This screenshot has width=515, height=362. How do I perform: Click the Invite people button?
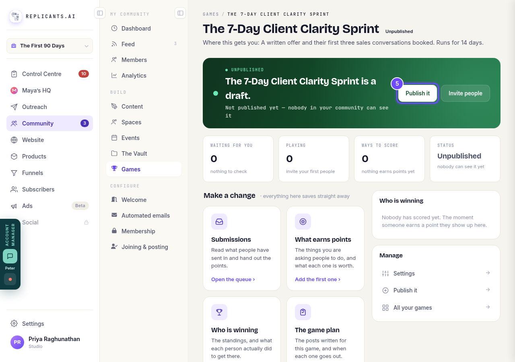click(x=466, y=93)
